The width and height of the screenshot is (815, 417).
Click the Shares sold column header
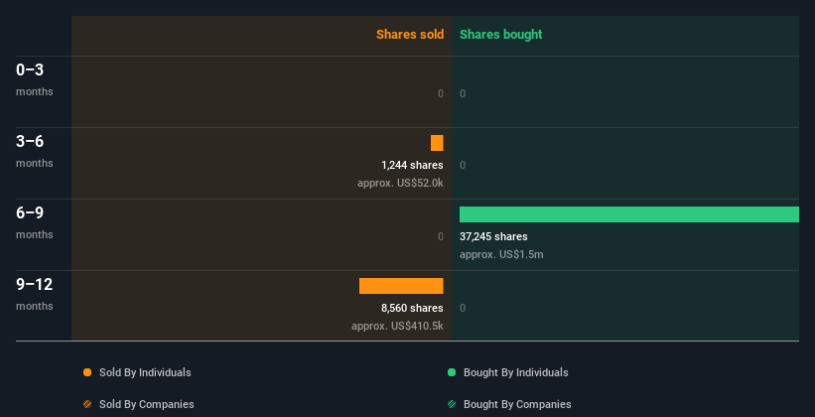(410, 35)
